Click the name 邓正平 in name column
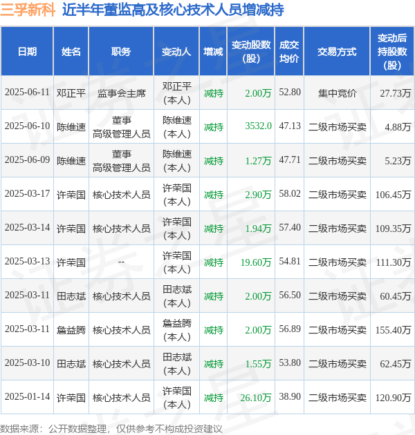 click(x=71, y=93)
